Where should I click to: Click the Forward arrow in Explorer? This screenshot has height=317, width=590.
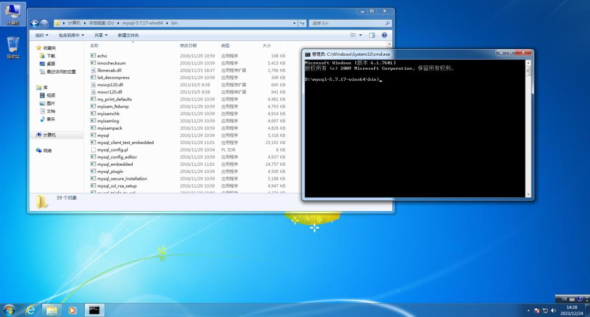pos(44,23)
